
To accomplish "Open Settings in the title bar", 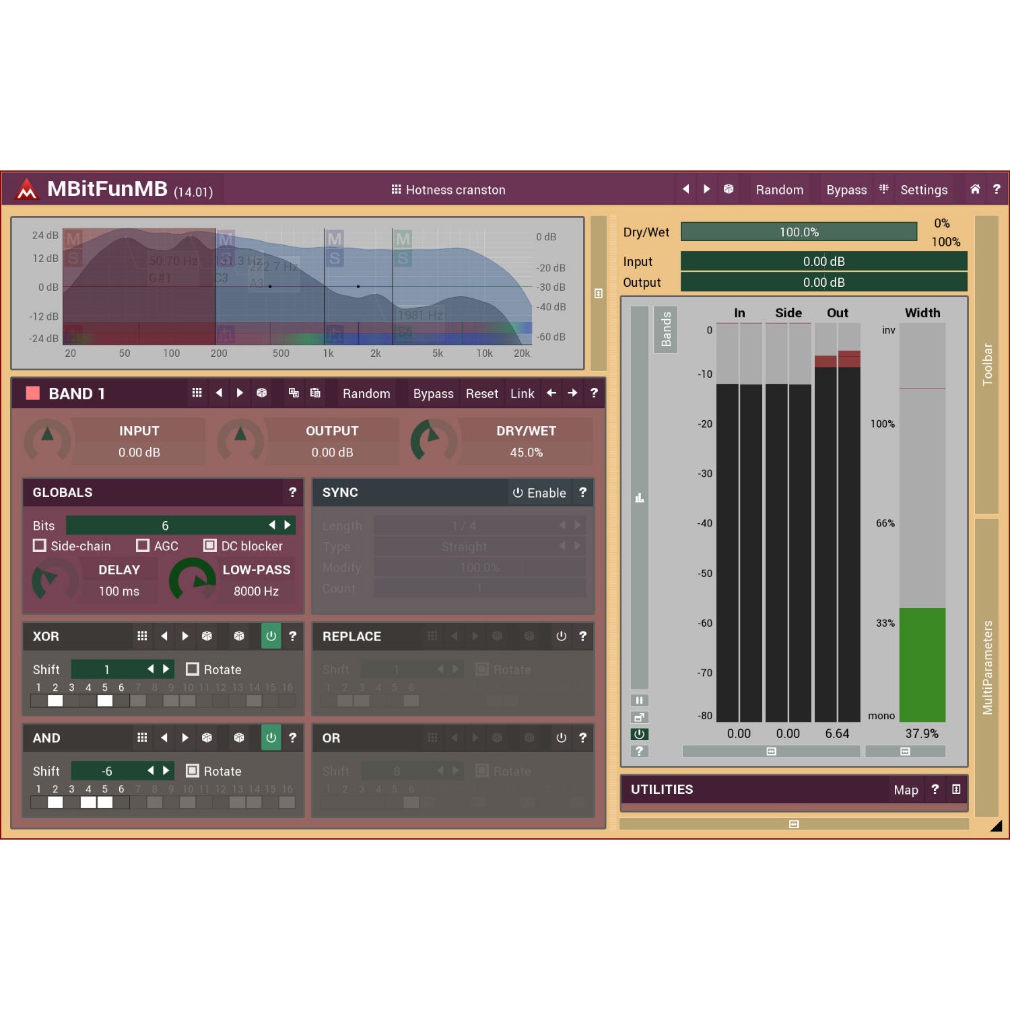I will [924, 190].
